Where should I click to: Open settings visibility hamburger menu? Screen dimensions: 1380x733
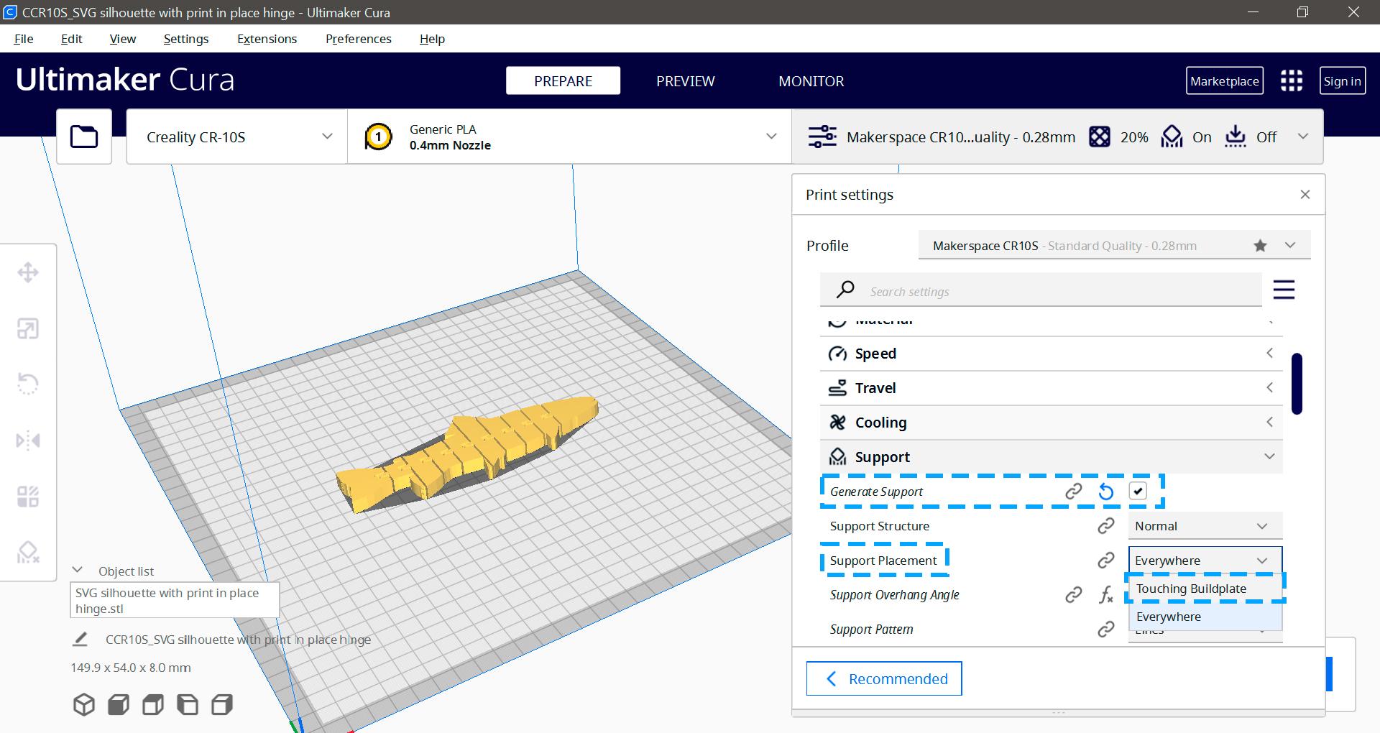click(1284, 290)
